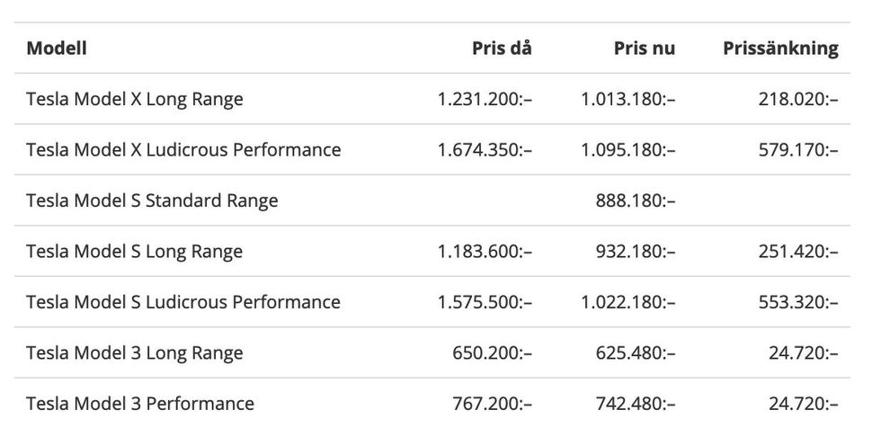Screen dimensions: 881x445
Task: Select Tesla Model S Ludicrous Performance name
Action: (x=183, y=302)
